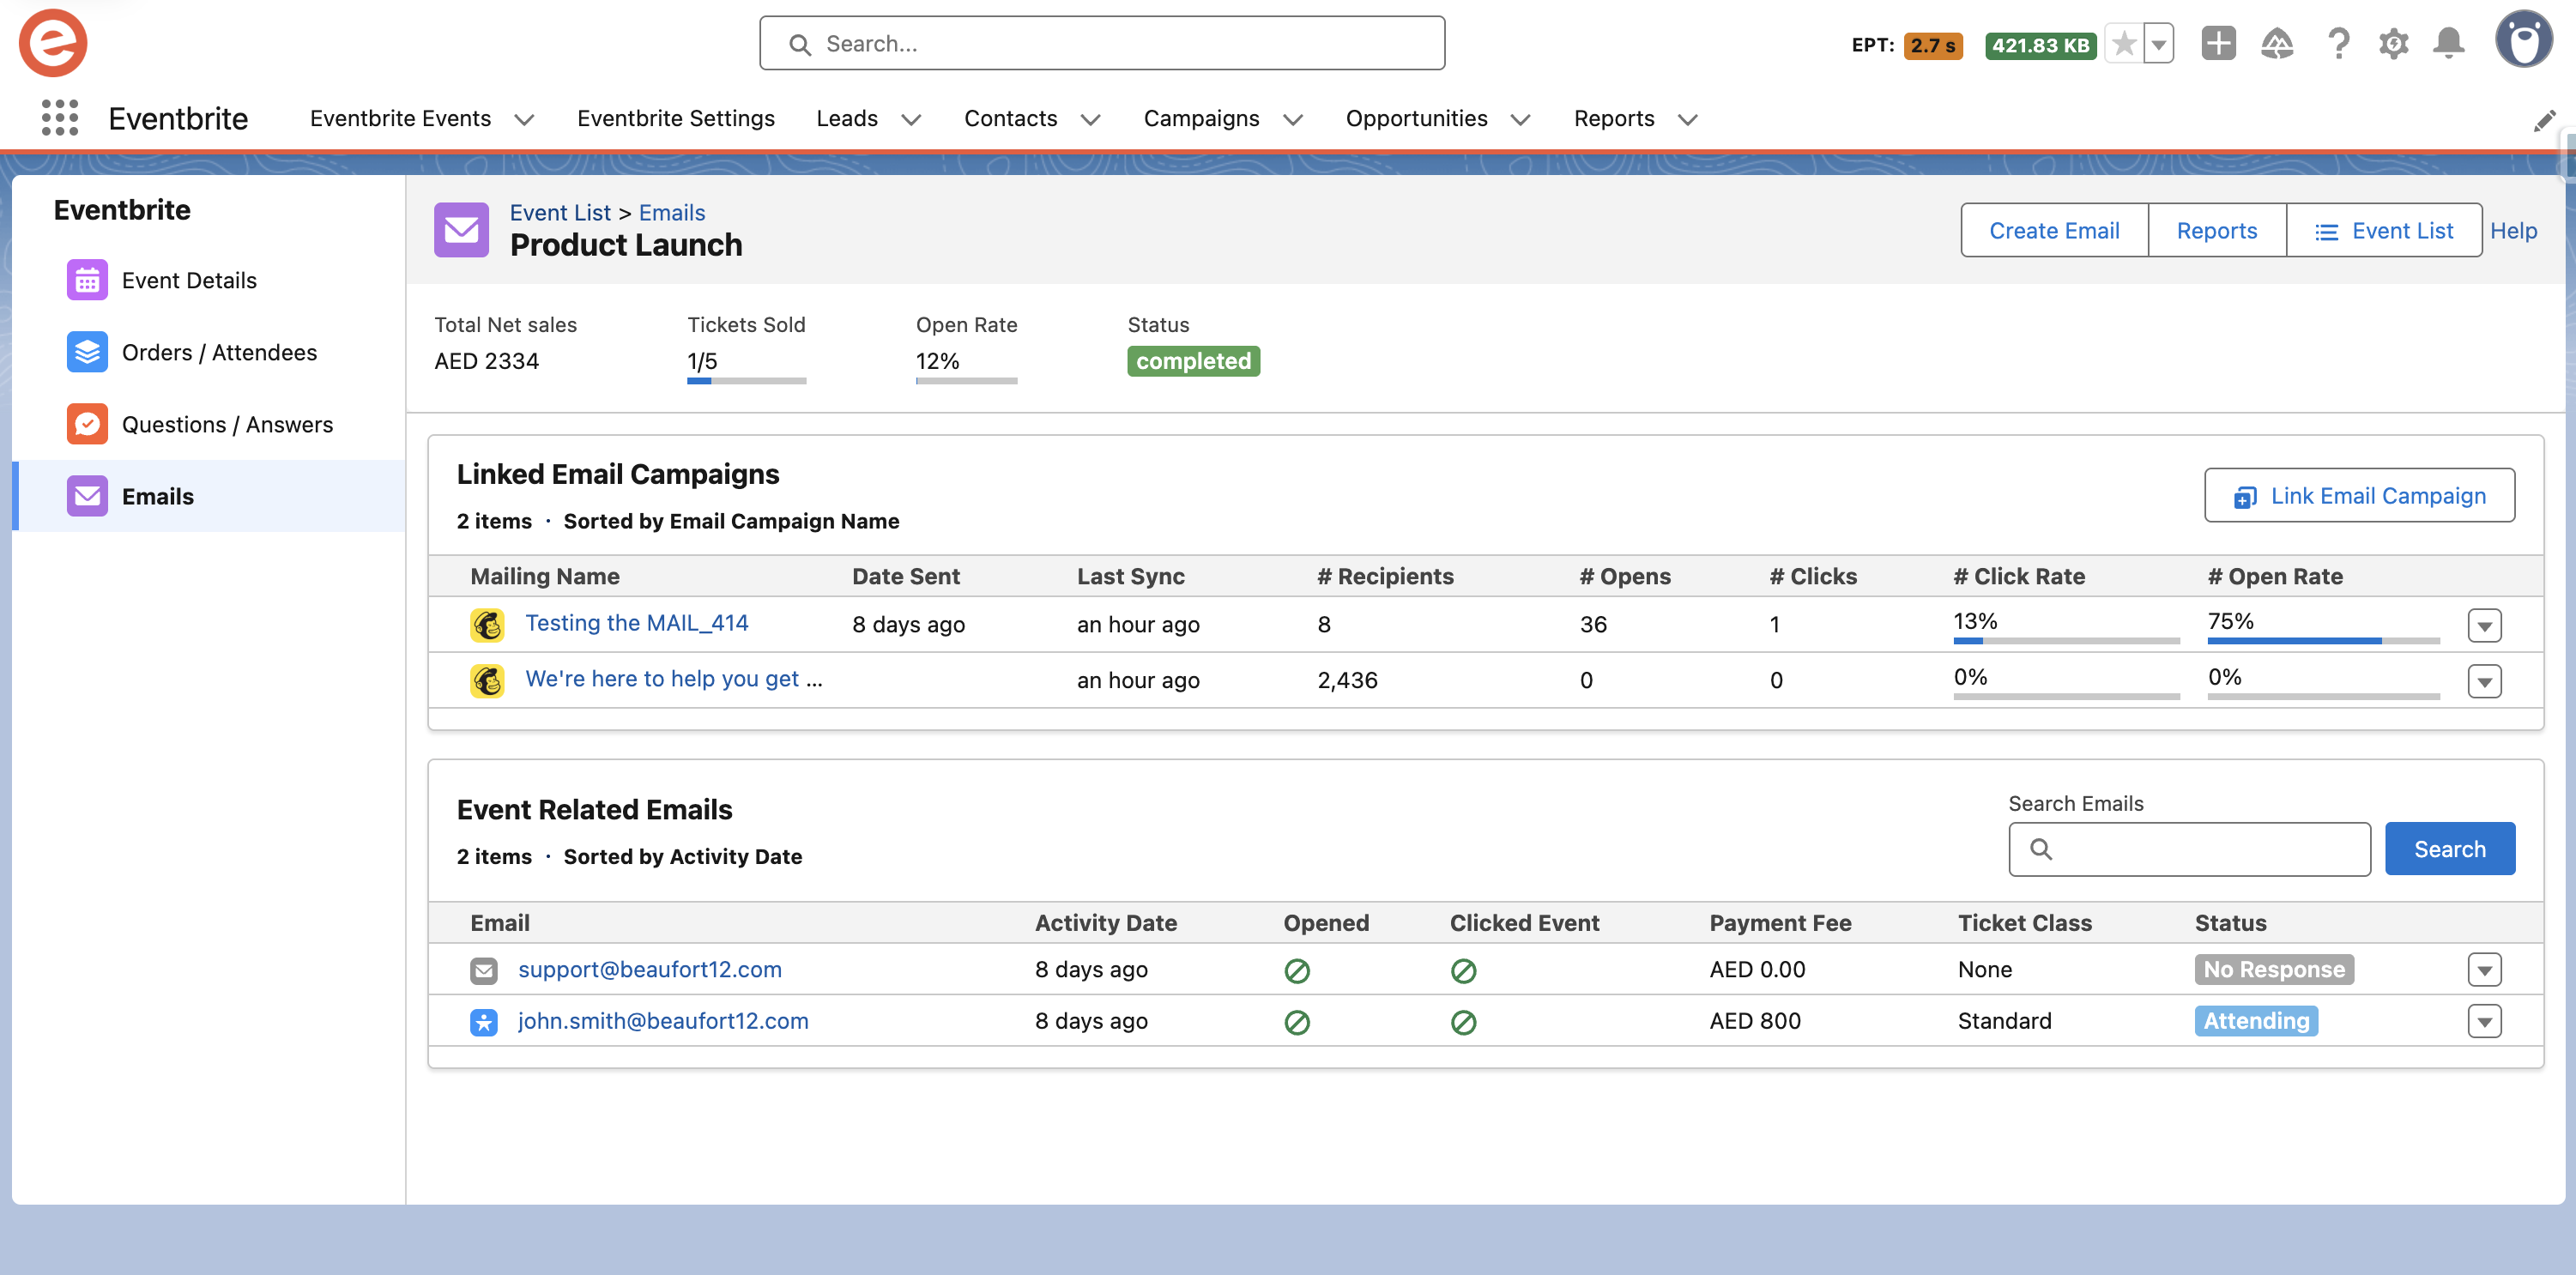Click the purple email header icon
The width and height of the screenshot is (2576, 1275).
click(x=461, y=230)
